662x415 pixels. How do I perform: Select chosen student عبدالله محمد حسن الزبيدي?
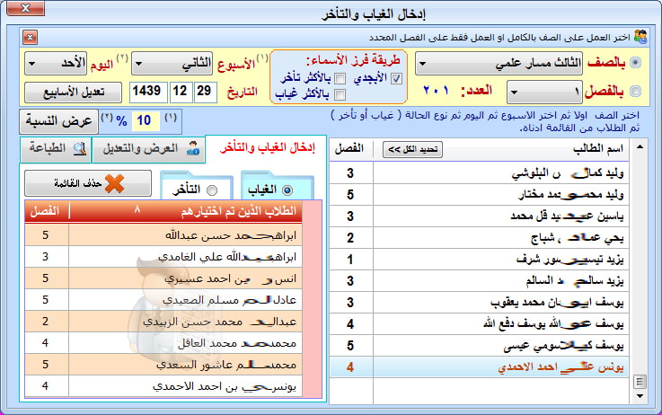tap(163, 322)
